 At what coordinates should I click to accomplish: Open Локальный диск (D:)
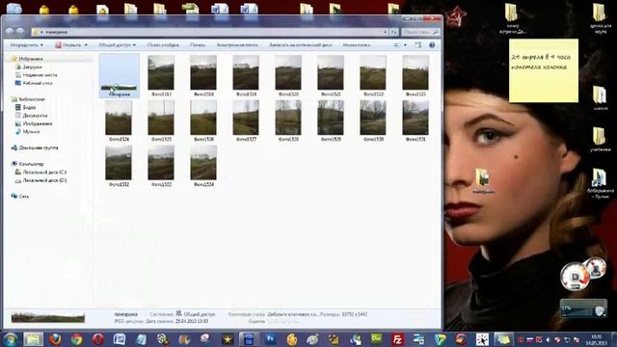click(x=40, y=180)
